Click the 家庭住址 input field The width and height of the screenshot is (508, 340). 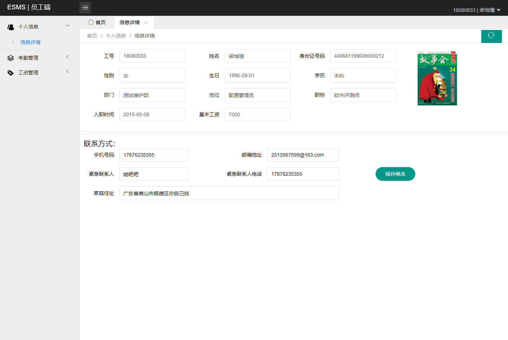click(x=229, y=193)
